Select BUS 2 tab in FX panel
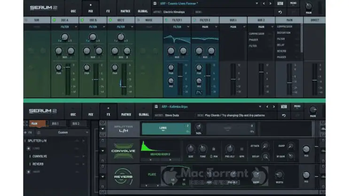349x196 pixels. pyautogui.click(x=76, y=124)
